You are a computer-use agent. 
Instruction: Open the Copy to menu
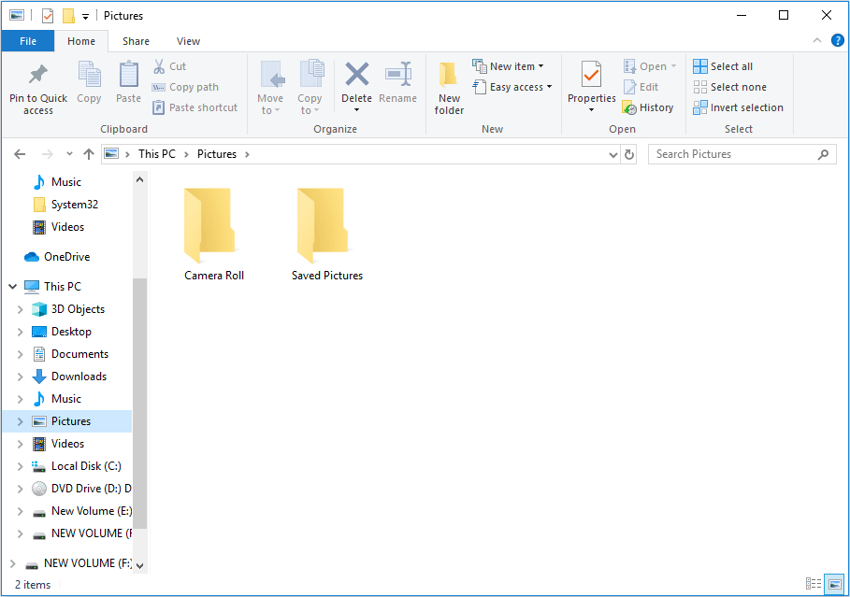coord(310,88)
